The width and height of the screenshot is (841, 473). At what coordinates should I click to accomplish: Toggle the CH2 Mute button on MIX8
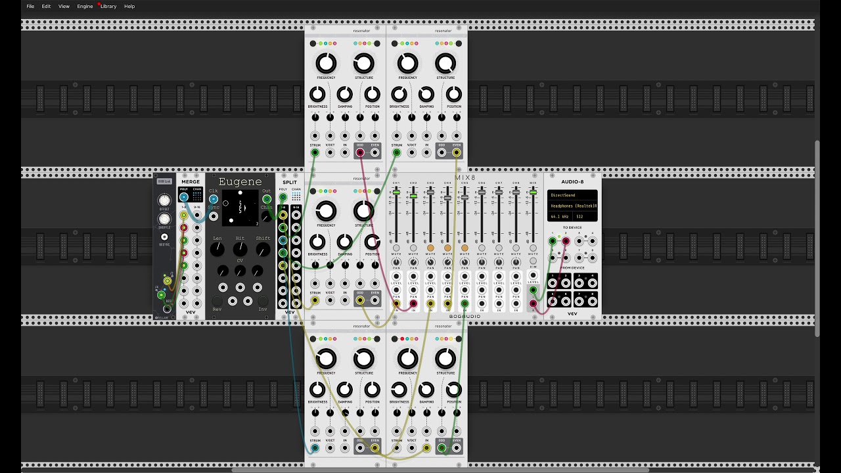tap(413, 248)
